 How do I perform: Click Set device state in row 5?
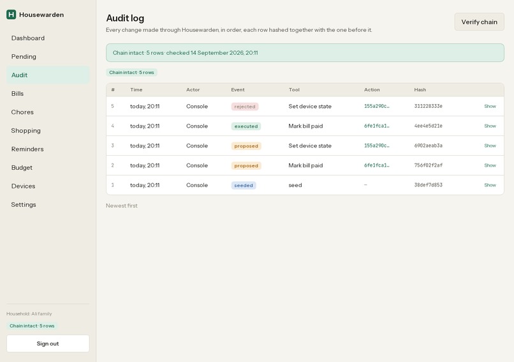point(310,107)
